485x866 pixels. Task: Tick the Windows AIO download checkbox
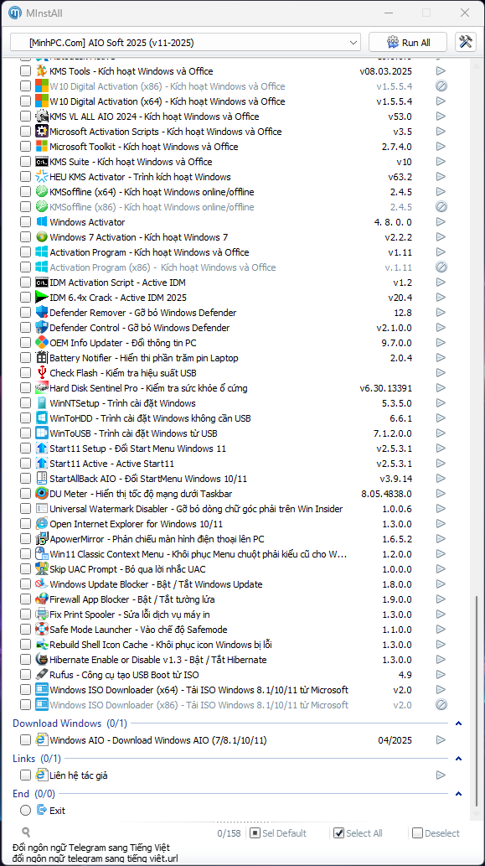(25, 740)
